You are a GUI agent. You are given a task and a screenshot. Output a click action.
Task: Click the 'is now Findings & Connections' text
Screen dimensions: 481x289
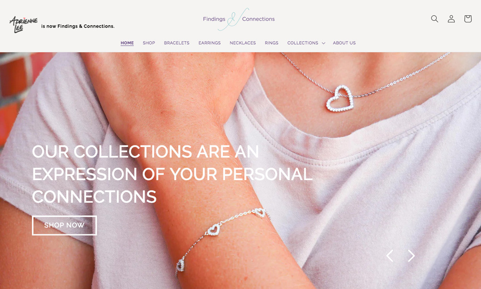click(x=78, y=26)
